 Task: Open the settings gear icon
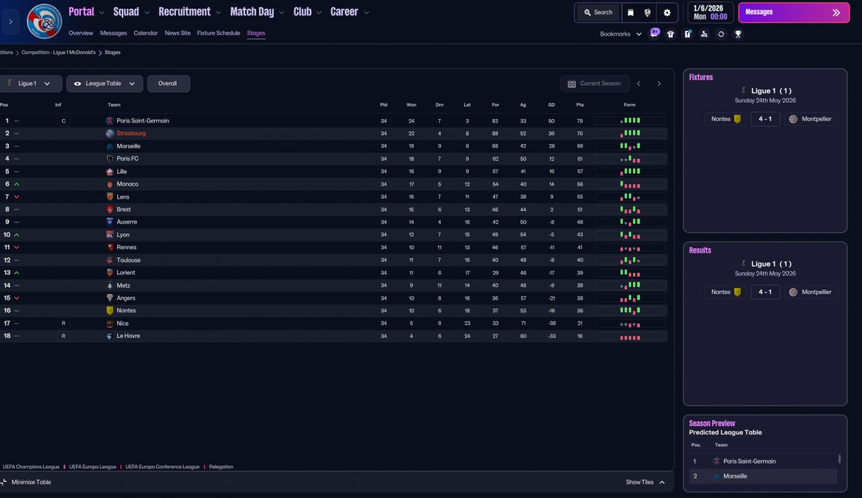point(667,12)
